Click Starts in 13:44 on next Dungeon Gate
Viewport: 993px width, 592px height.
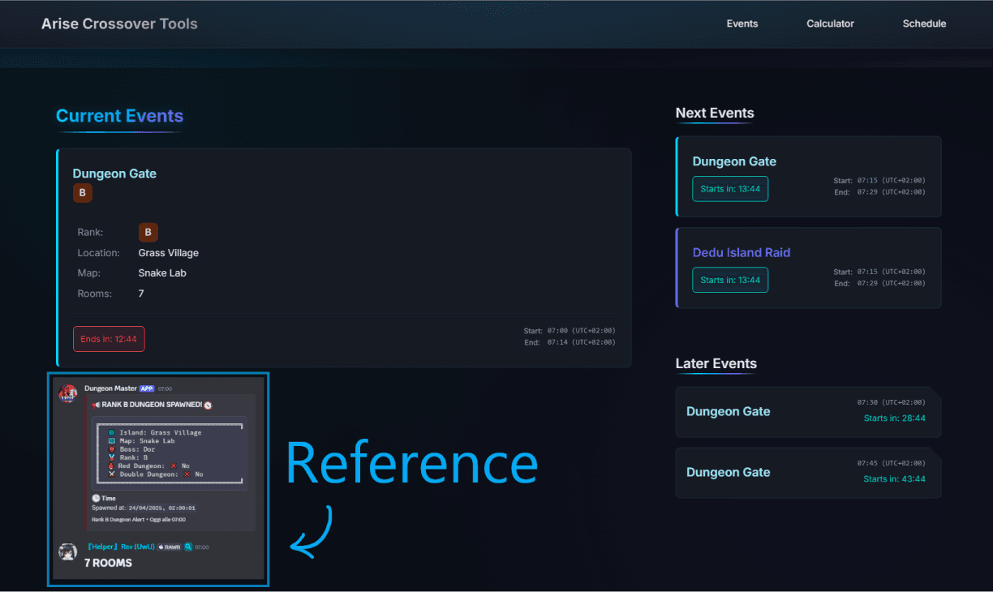pos(730,189)
